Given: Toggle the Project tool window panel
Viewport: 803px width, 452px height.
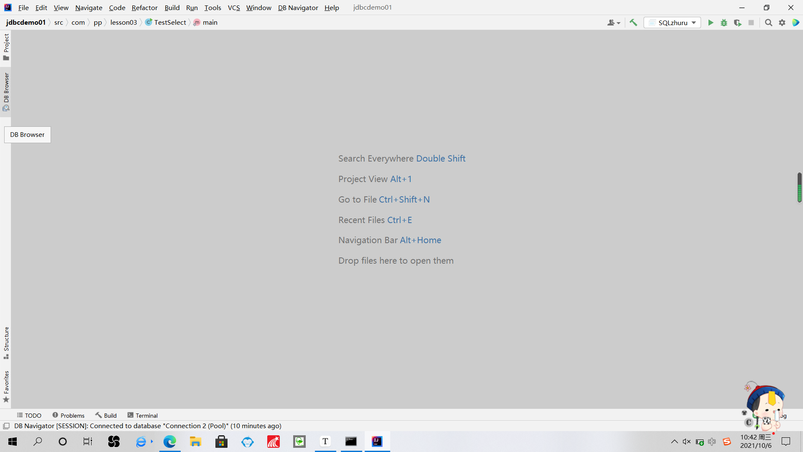Looking at the screenshot, I should coord(6,47).
